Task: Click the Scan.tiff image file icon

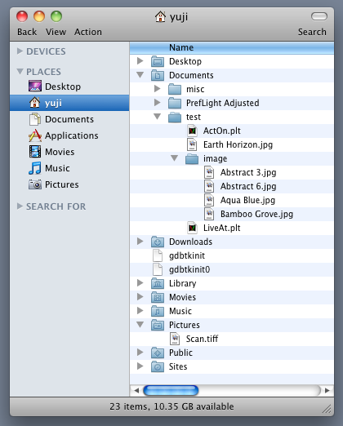Action: point(175,339)
